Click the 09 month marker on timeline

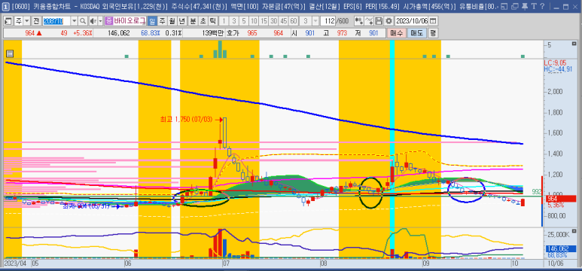pyautogui.click(x=426, y=263)
